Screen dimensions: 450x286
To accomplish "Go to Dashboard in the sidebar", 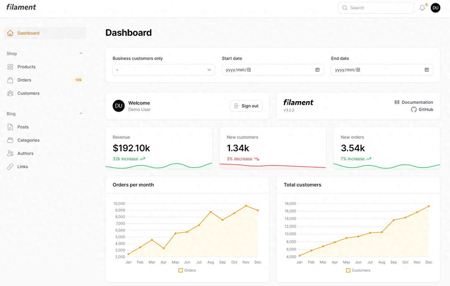I will click(x=28, y=33).
